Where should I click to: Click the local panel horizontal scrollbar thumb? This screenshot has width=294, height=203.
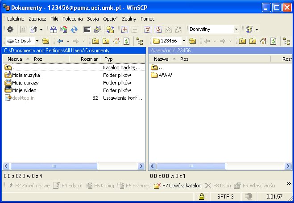[x=54, y=166]
